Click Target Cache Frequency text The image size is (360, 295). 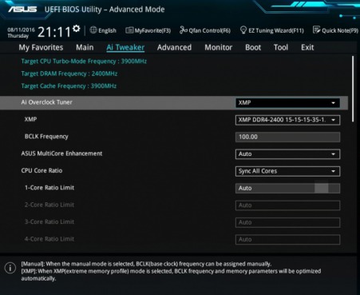click(69, 86)
